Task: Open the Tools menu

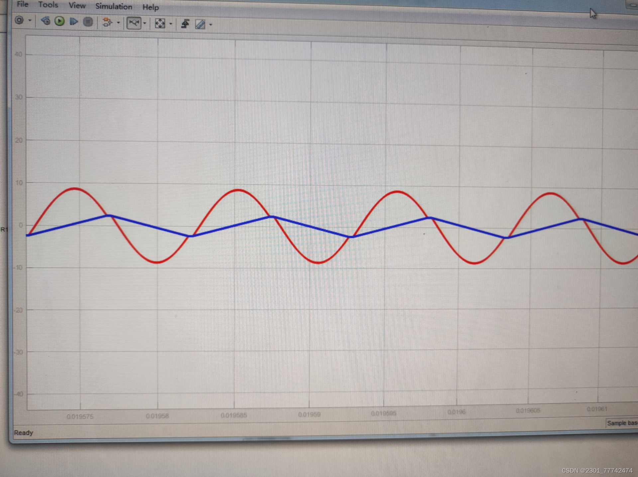Action: 48,5
